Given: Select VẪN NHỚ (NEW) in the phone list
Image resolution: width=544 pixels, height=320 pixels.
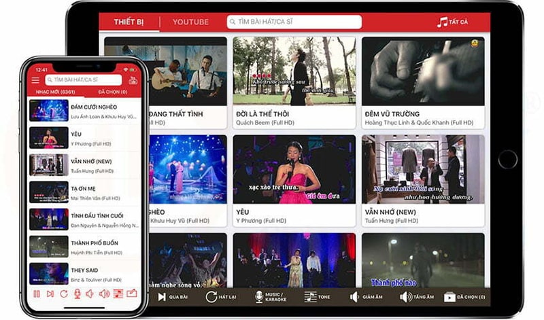Looking at the screenshot, I should 84,165.
